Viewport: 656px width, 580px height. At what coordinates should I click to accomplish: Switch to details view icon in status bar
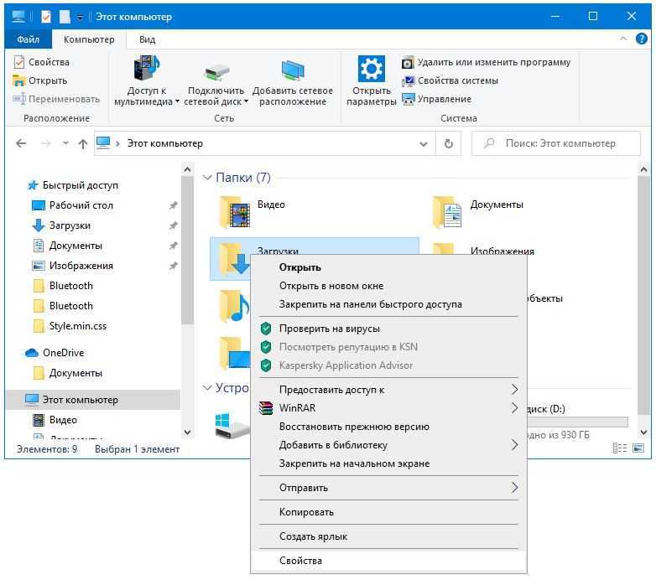point(620,448)
